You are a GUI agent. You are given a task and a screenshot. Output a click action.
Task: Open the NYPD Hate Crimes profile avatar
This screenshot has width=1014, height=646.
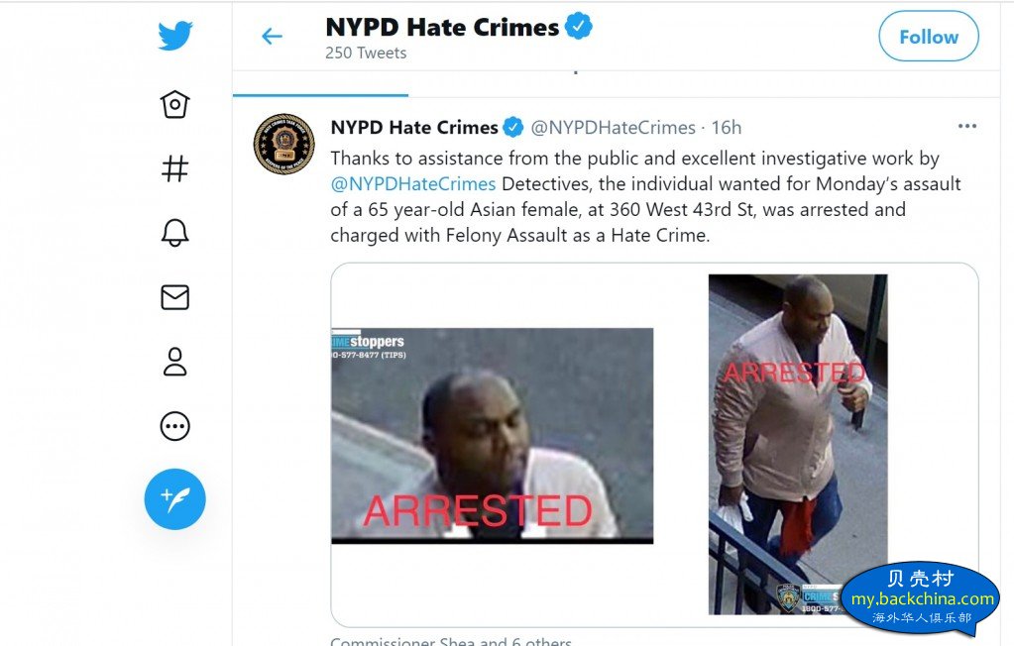(283, 145)
